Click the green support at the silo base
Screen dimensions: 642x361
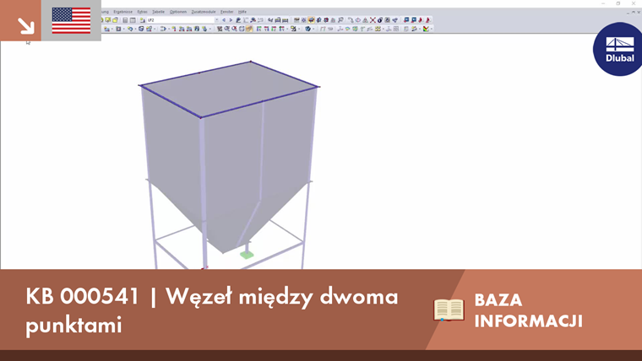pos(247,255)
